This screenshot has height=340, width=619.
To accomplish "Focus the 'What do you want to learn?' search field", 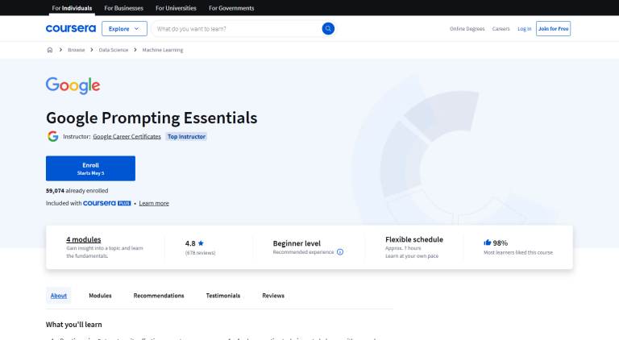I will click(x=237, y=29).
